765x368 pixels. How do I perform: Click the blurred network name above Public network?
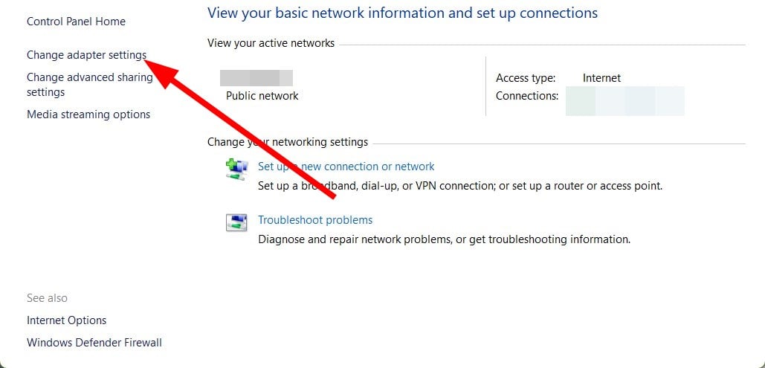pyautogui.click(x=256, y=78)
